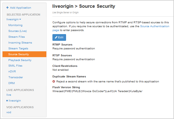Go to the Transcoder page
The height and width of the screenshot is (119, 174).
(16, 77)
